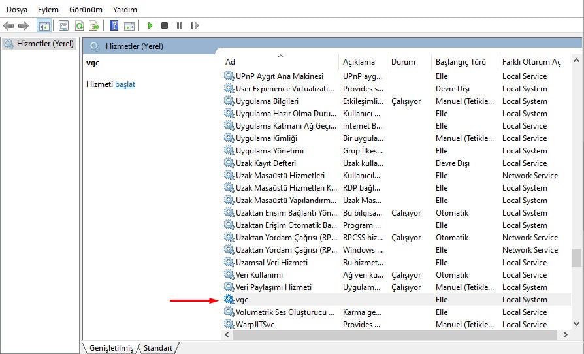
Task: Pause the service with pause icon
Action: coord(180,25)
